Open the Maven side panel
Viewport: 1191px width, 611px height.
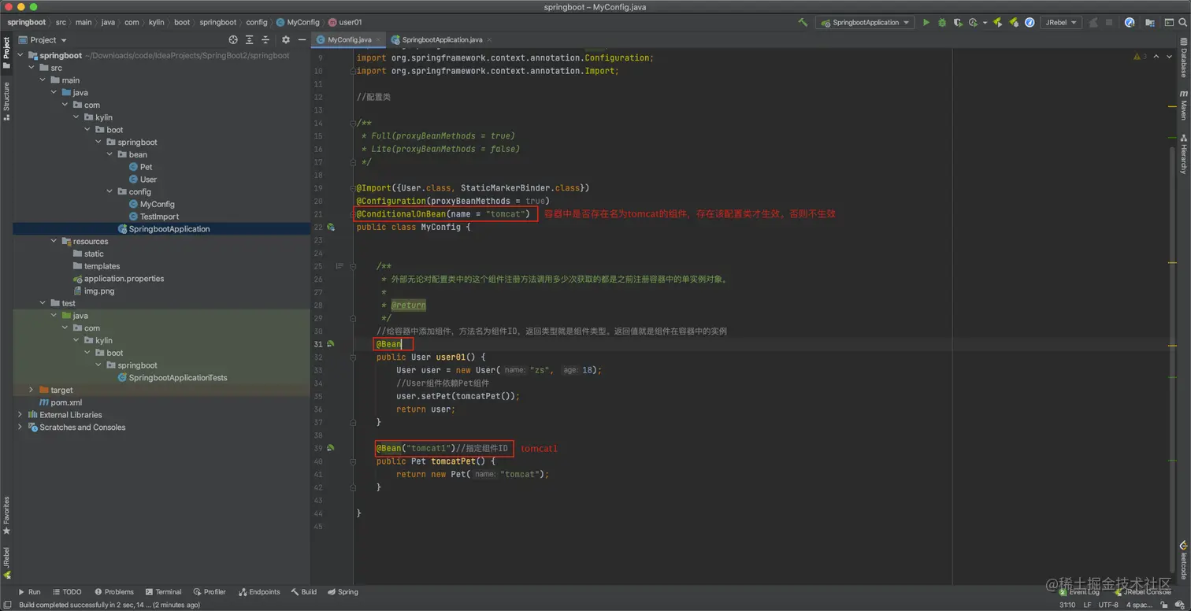pyautogui.click(x=1183, y=104)
